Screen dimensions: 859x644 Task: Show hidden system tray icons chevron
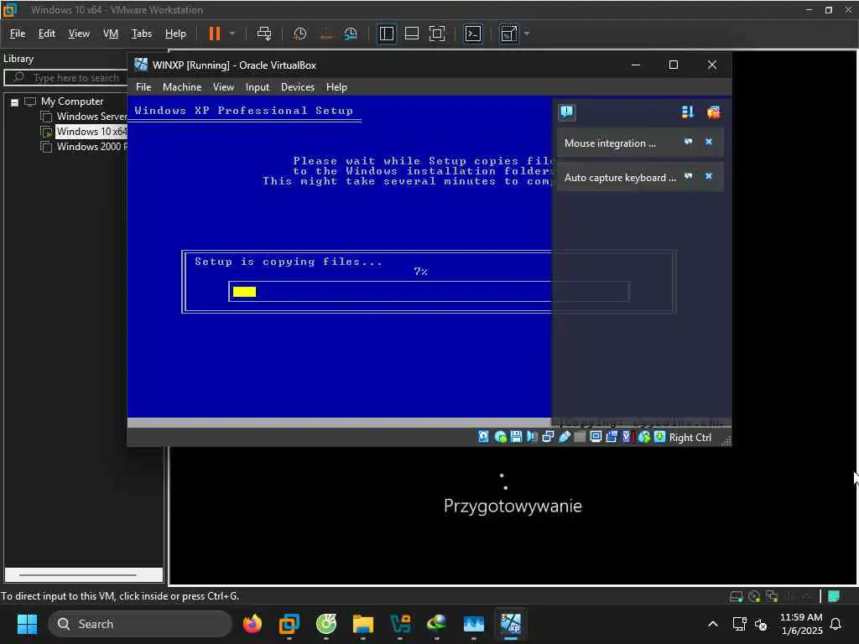[x=713, y=624]
